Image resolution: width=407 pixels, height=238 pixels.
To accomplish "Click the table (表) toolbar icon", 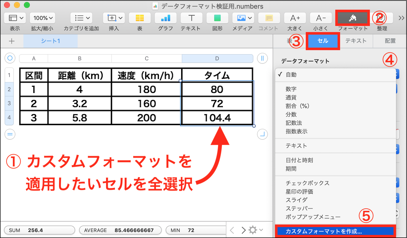I will [x=140, y=18].
